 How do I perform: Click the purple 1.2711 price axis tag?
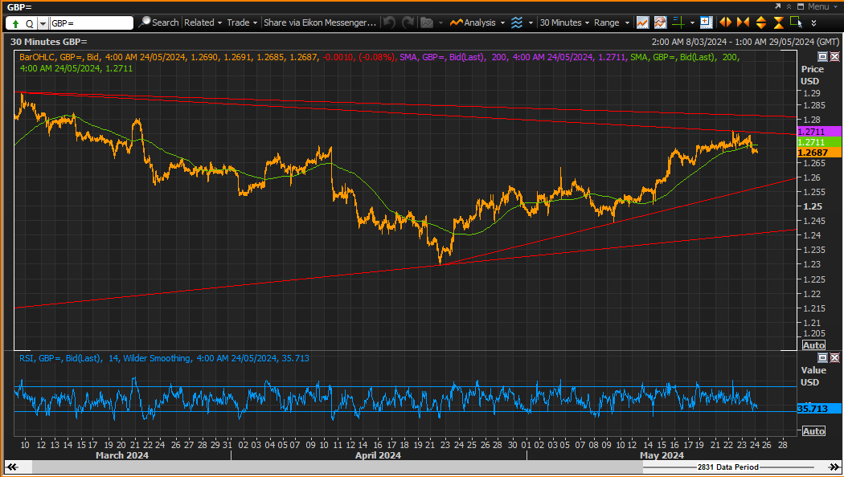coord(819,132)
